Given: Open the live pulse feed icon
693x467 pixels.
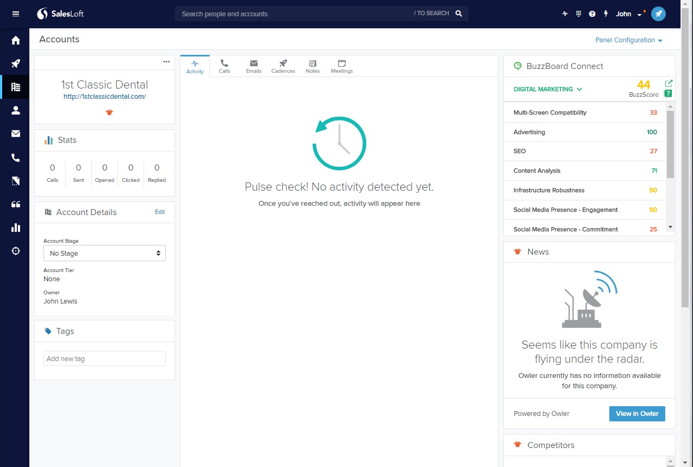Looking at the screenshot, I should click(x=565, y=14).
